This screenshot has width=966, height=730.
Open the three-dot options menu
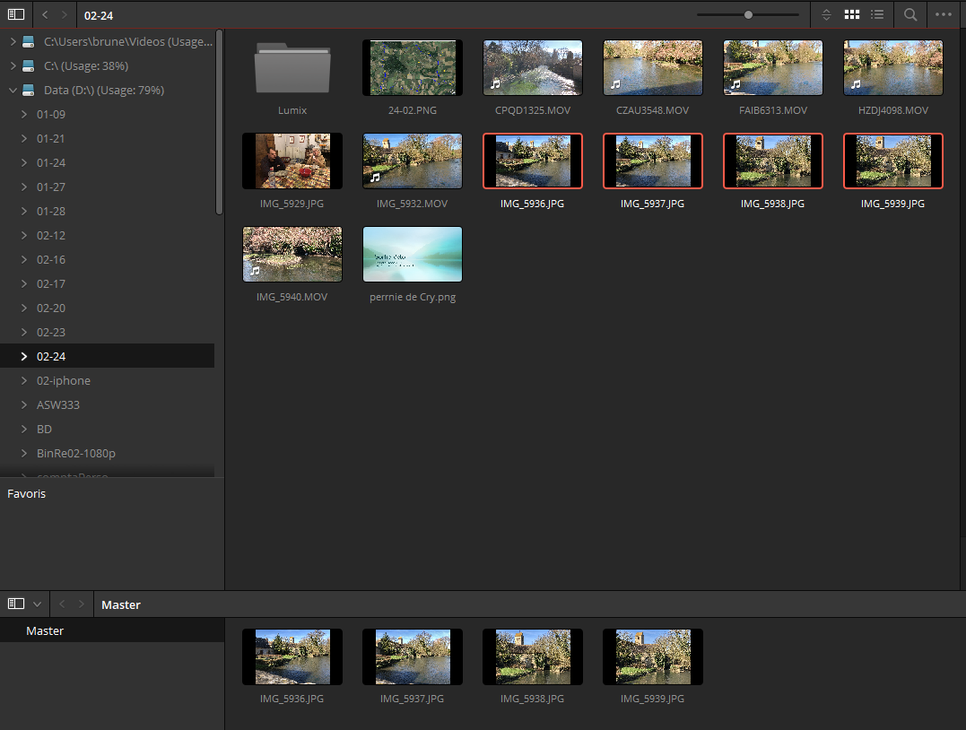[x=943, y=15]
